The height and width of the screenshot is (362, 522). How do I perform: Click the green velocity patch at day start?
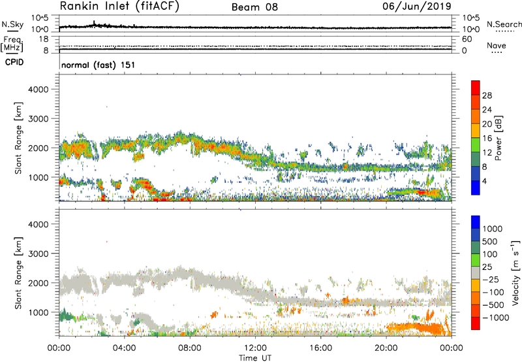point(67,315)
